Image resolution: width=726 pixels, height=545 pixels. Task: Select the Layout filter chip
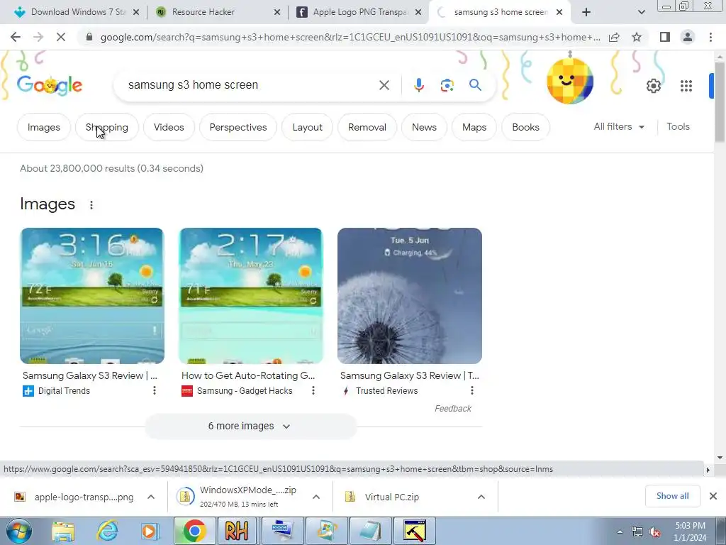pos(308,127)
